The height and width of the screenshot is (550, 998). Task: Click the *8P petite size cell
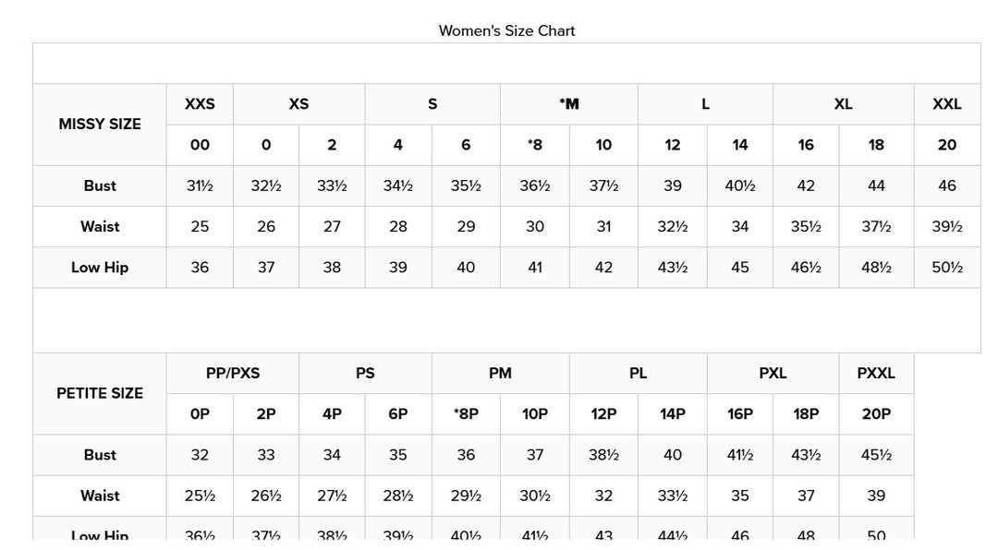(x=466, y=414)
